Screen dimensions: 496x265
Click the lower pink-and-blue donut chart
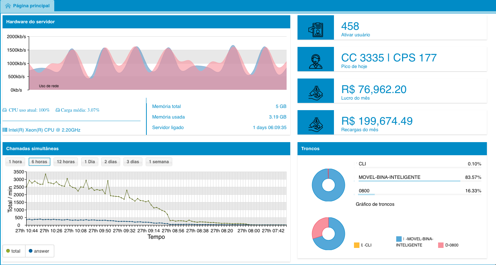(328, 234)
